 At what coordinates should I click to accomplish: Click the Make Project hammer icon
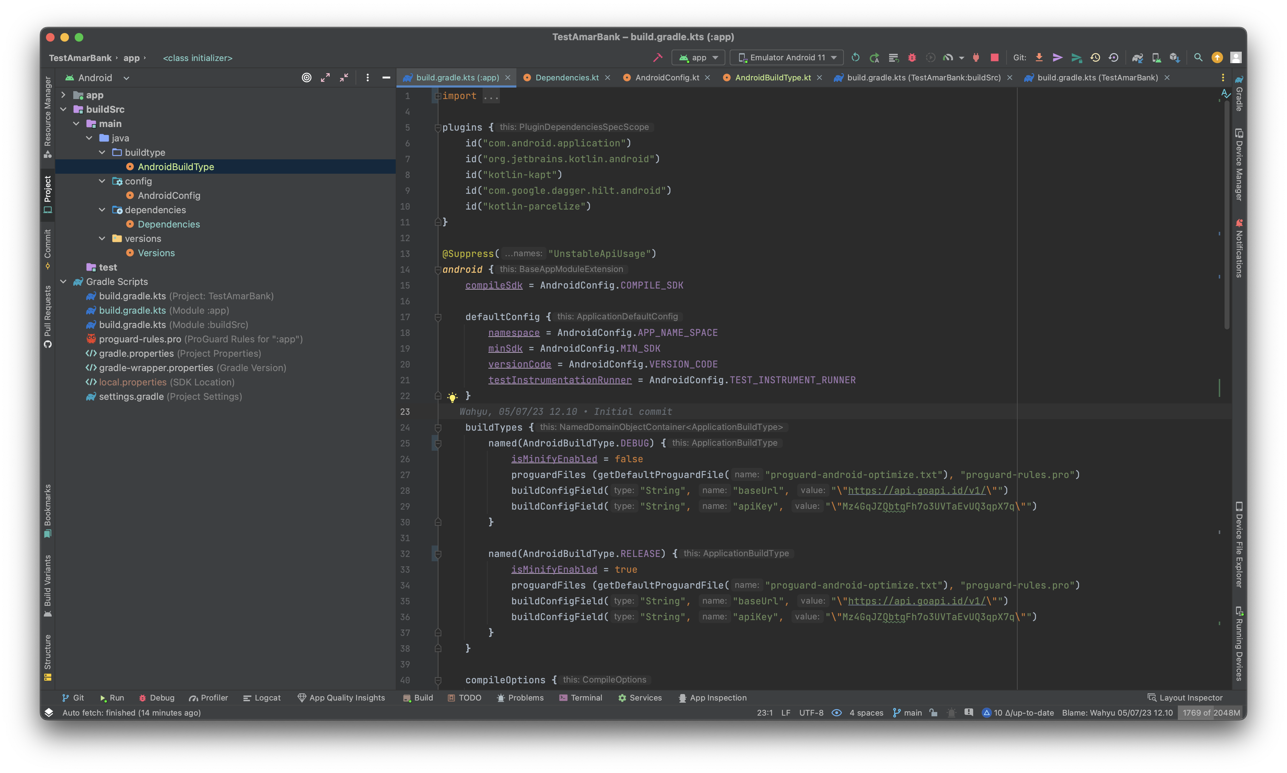point(658,57)
